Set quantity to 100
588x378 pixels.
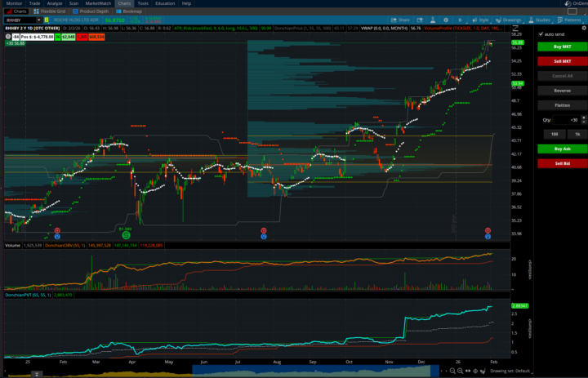(x=555, y=134)
